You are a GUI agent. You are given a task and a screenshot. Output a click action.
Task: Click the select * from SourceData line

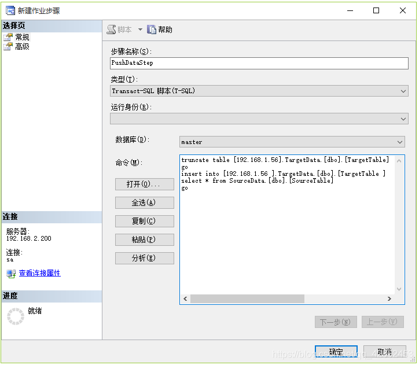[257, 180]
